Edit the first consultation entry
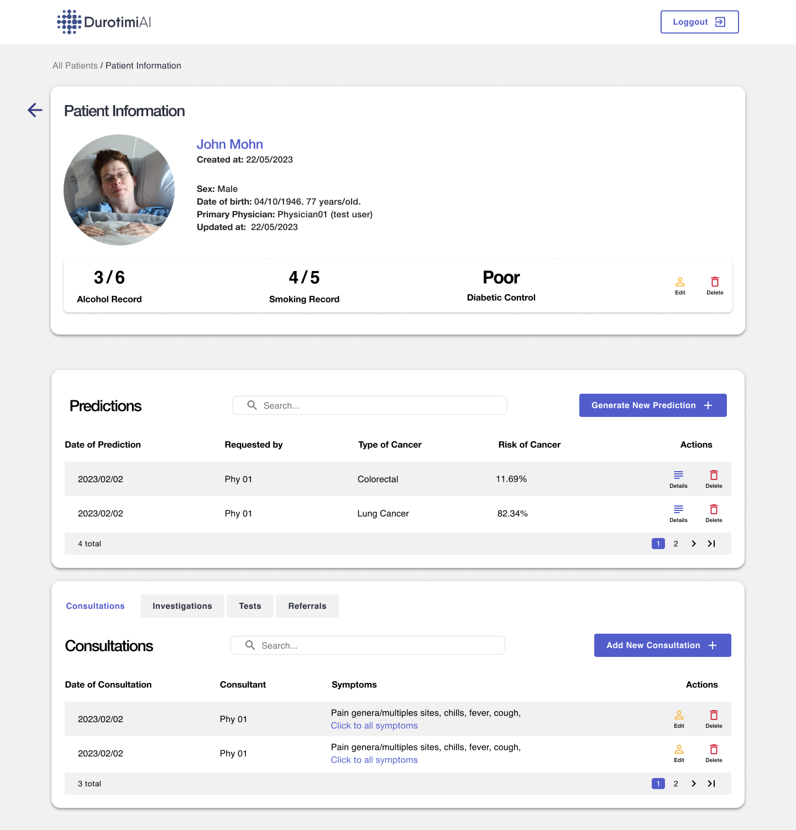Viewport: 796px width, 830px height. click(679, 718)
